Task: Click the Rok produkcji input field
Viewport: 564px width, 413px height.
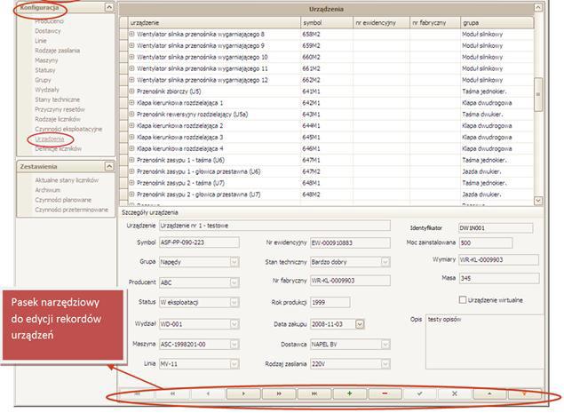Action: coord(330,302)
